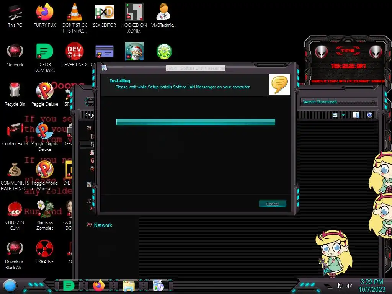
Task: Click right alien head on clock gadget
Action: (376, 52)
